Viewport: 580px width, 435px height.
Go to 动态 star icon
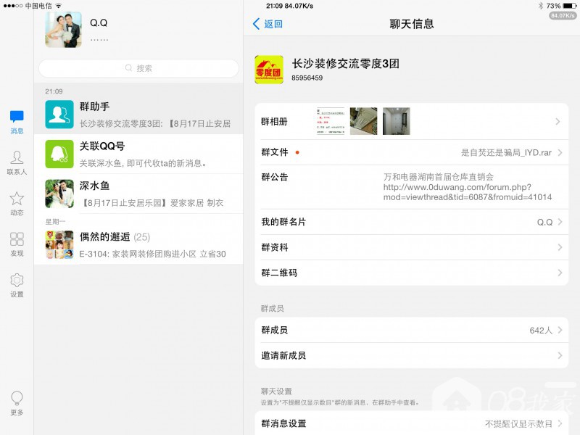(17, 199)
